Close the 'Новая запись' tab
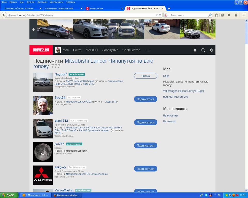 (x=122, y=9)
